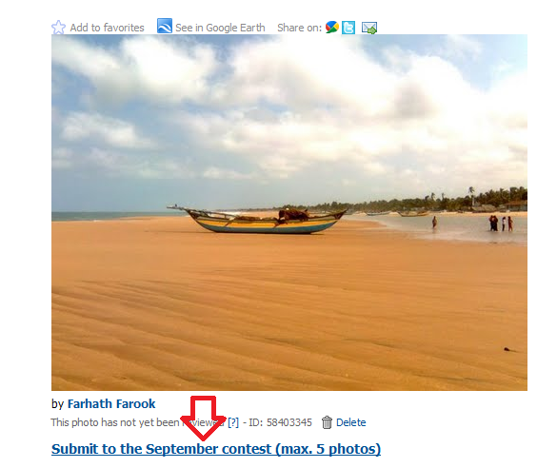The width and height of the screenshot is (557, 468).
Task: Open the [?] help link about review status
Action: coord(233,422)
